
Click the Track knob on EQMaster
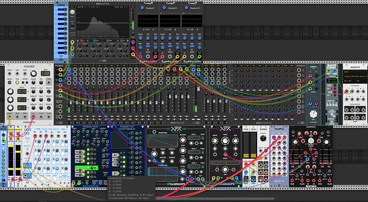coord(73,12)
